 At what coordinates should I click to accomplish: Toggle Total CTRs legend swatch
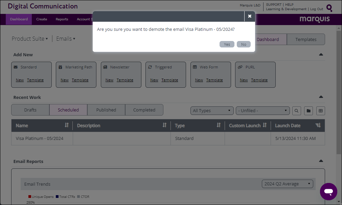57,197
